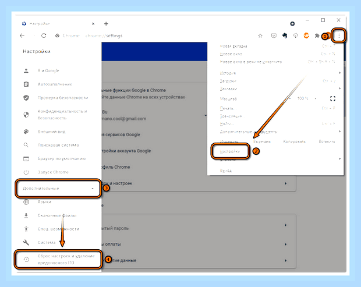Expand the account dropdown arrow beside gmail address
This screenshot has width=361, height=287.
point(206,115)
